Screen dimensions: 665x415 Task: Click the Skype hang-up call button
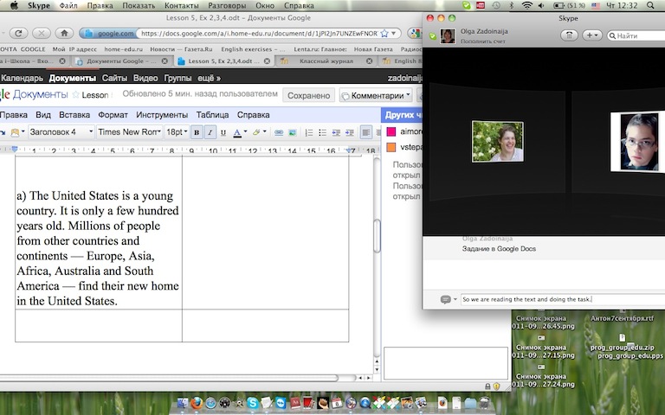point(569,35)
